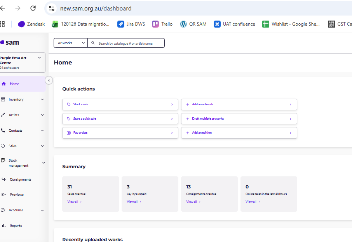Image resolution: width=352 pixels, height=242 pixels.
Task: Go to Home in the sidebar
Action: click(x=14, y=84)
